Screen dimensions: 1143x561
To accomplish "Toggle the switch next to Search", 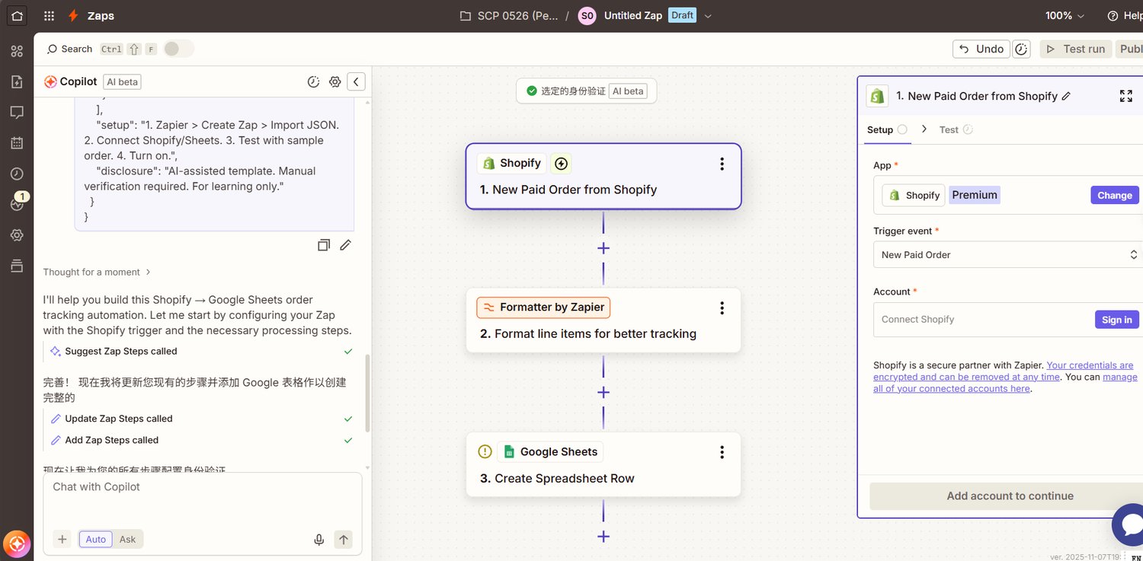I will click(178, 49).
